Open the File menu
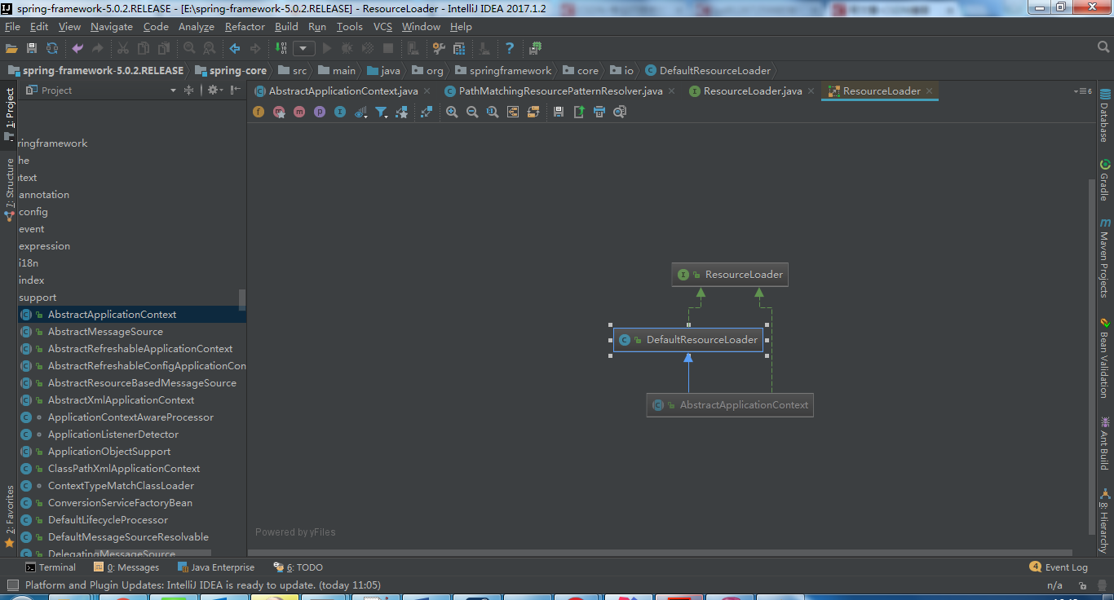Image resolution: width=1114 pixels, height=600 pixels. click(x=13, y=27)
